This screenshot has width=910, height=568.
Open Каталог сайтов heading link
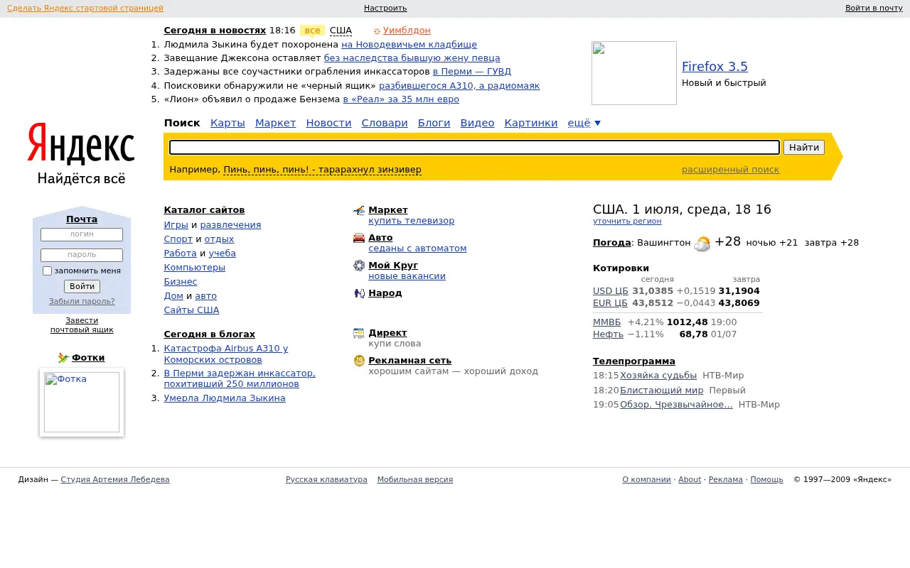pos(204,210)
